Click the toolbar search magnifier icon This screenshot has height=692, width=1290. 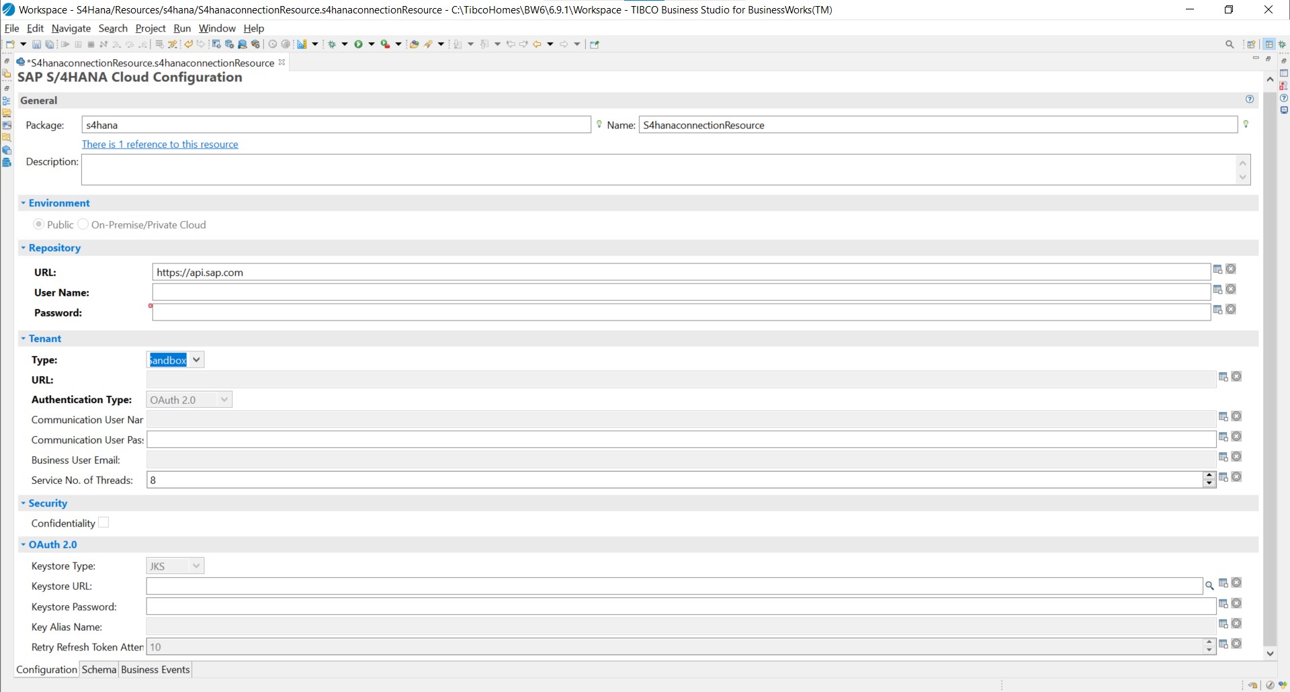tap(1230, 44)
